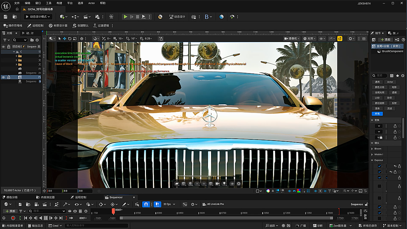Toggle visibility of the top outliner row
This screenshot has width=407, height=229.
click(3, 46)
